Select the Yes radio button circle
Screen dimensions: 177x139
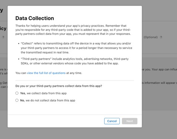coord(17,93)
